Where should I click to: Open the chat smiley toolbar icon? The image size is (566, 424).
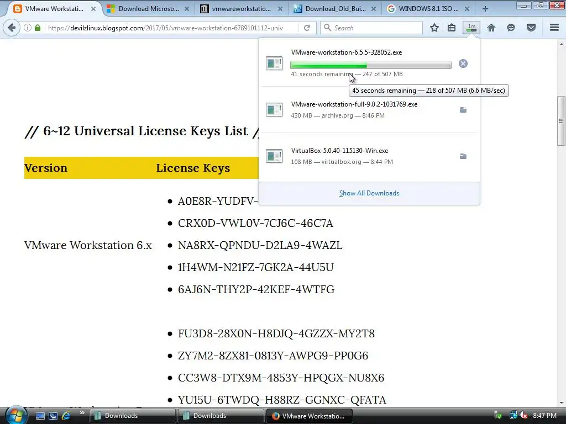pos(511,28)
